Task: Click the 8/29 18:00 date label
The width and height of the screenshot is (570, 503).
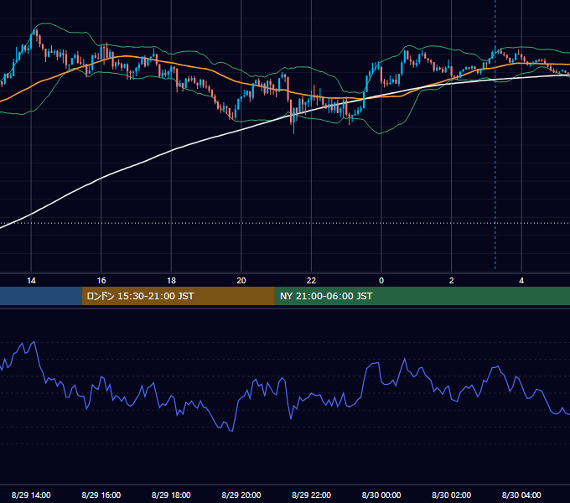Action: [x=171, y=495]
